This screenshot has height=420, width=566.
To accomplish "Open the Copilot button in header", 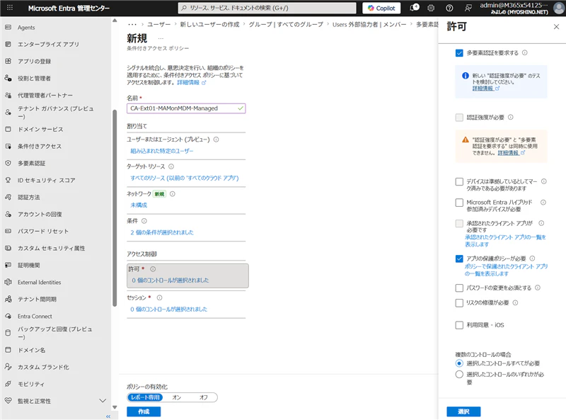I will click(x=381, y=8).
